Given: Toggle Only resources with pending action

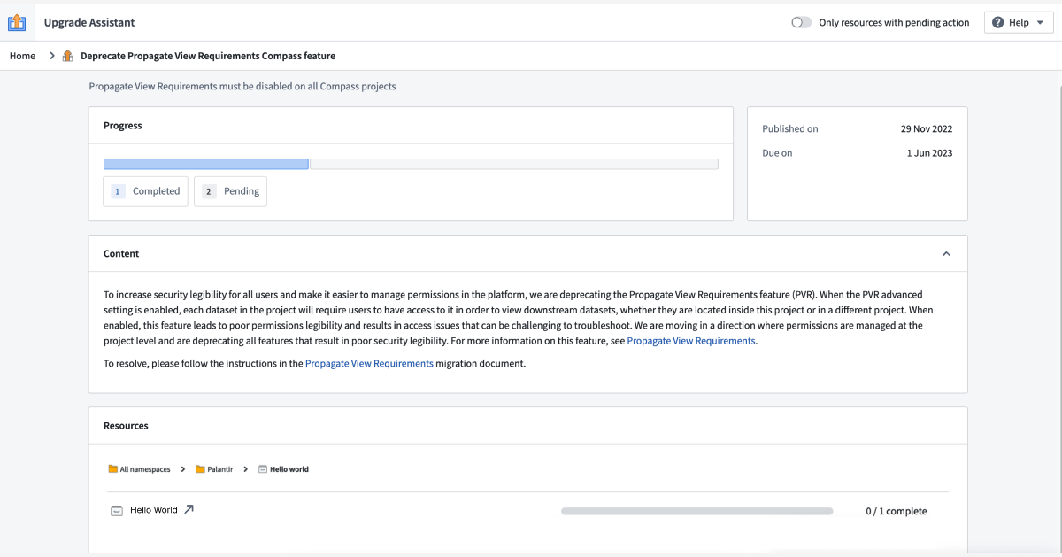Looking at the screenshot, I should 802,22.
